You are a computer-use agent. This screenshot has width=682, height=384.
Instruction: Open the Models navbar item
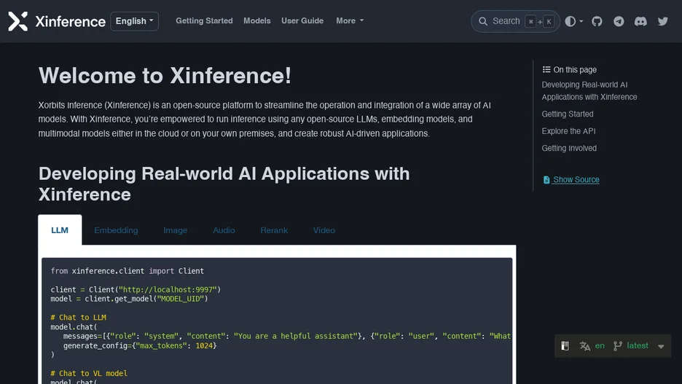click(x=256, y=21)
